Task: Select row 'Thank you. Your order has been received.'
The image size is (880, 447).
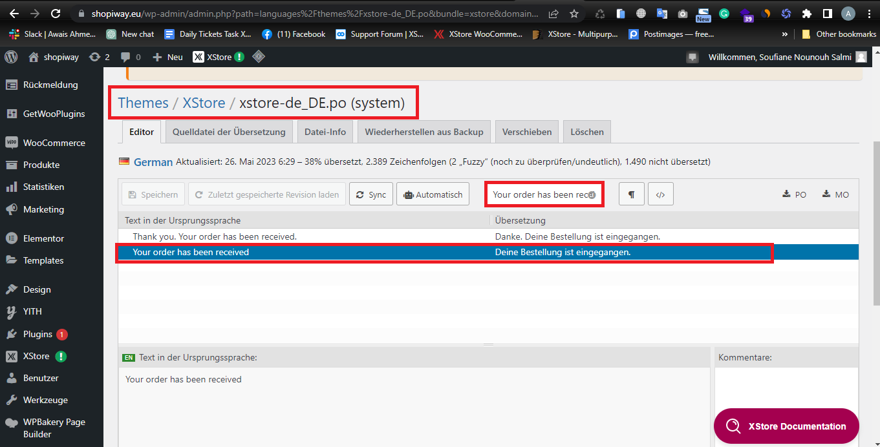Action: (488, 236)
